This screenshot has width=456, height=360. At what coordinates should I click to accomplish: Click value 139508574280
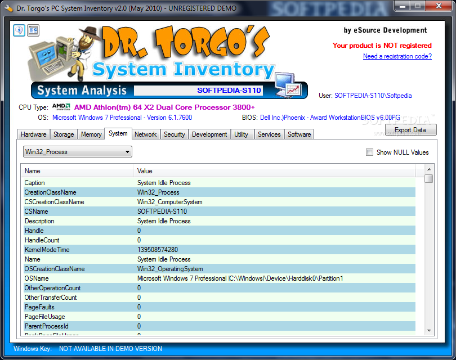pyautogui.click(x=157, y=250)
